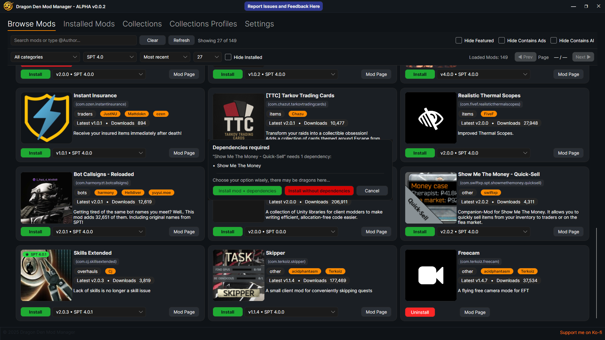The width and height of the screenshot is (605, 340).
Task: Enable the Hide Featured checkbox
Action: tap(459, 40)
